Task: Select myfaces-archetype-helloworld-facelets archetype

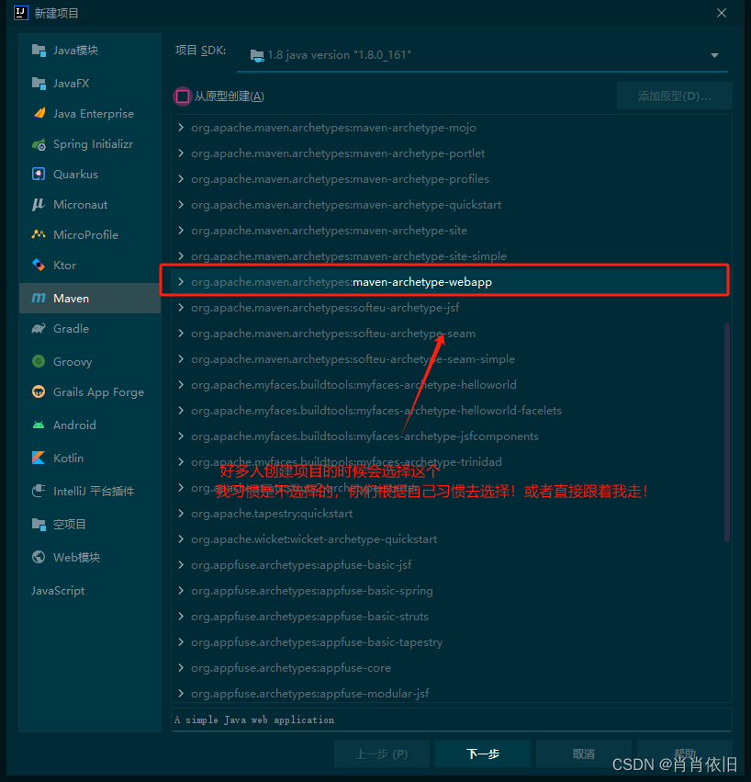Action: point(451,411)
